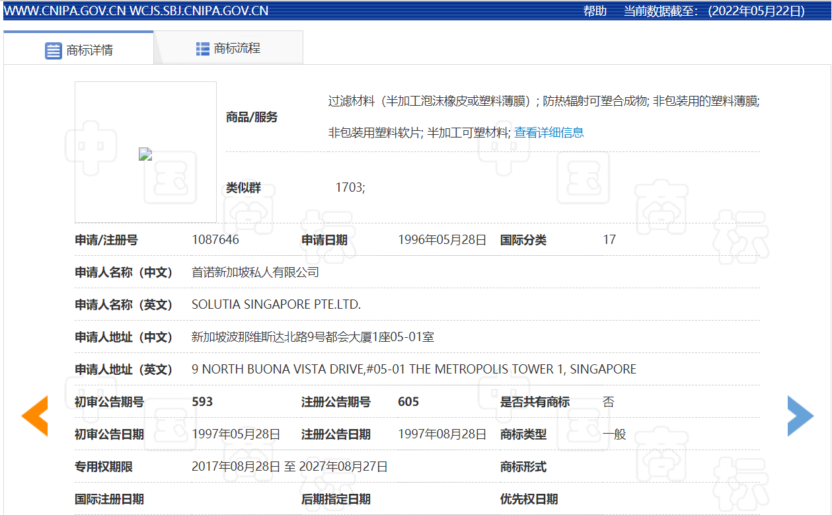Screen dimensions: 832x515
Task: Go to next record with blue arrow
Action: [800, 416]
